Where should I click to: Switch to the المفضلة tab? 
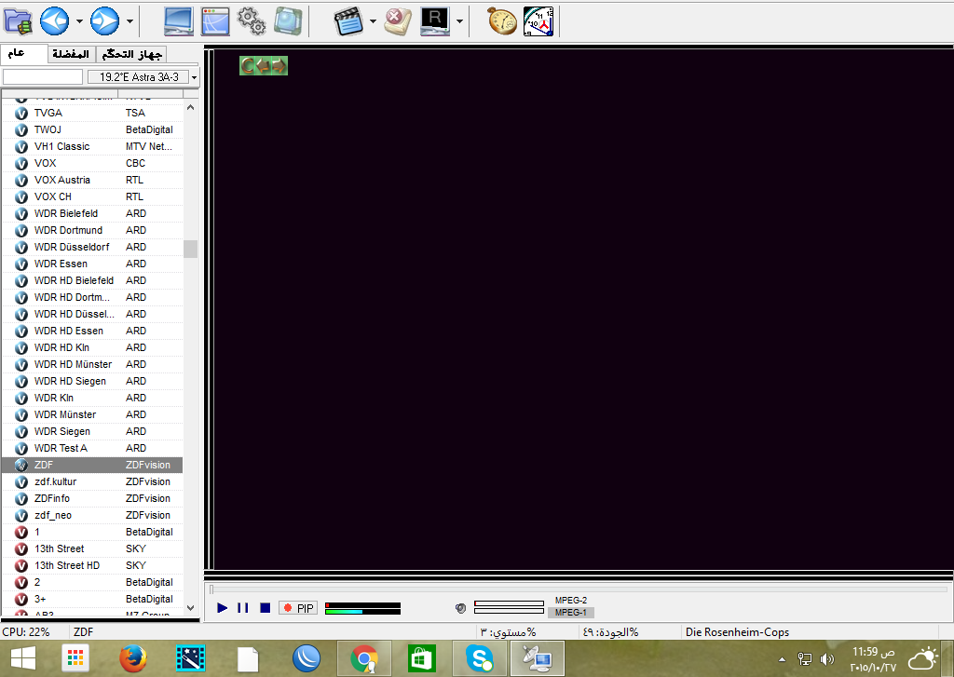pos(71,54)
